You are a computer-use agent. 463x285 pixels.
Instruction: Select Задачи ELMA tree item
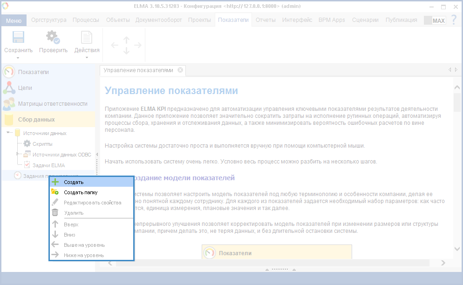[48, 165]
